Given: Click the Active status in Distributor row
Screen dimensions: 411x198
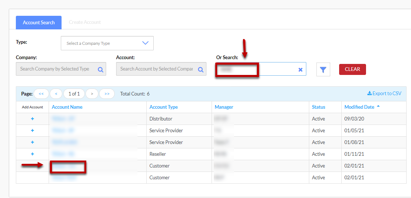Looking at the screenshot, I should click(318, 119).
